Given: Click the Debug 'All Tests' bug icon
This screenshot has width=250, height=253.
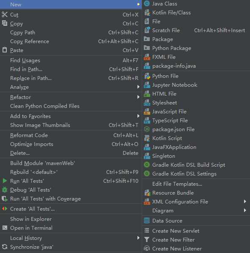Looking at the screenshot, I should tap(5, 190).
